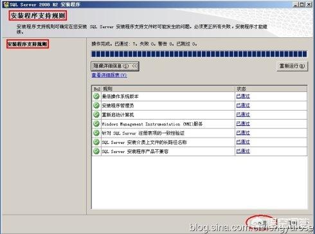This screenshot has width=315, height=234.
Task: Click the 状态 column header
Action: click(x=271, y=89)
